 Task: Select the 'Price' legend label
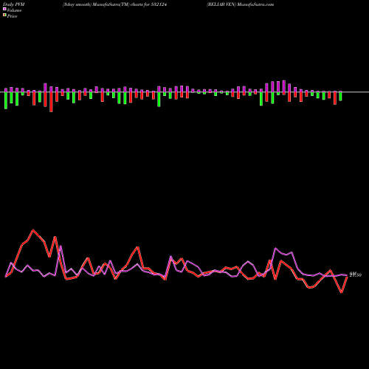[12, 16]
